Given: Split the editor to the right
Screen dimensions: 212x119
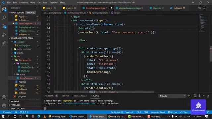Looking at the screenshot, I should coord(204,8).
